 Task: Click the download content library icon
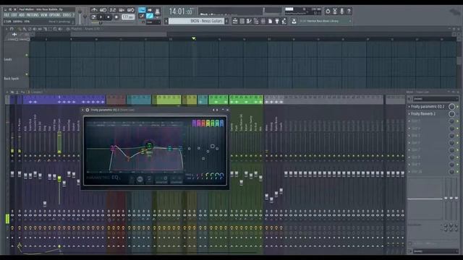tap(294, 21)
